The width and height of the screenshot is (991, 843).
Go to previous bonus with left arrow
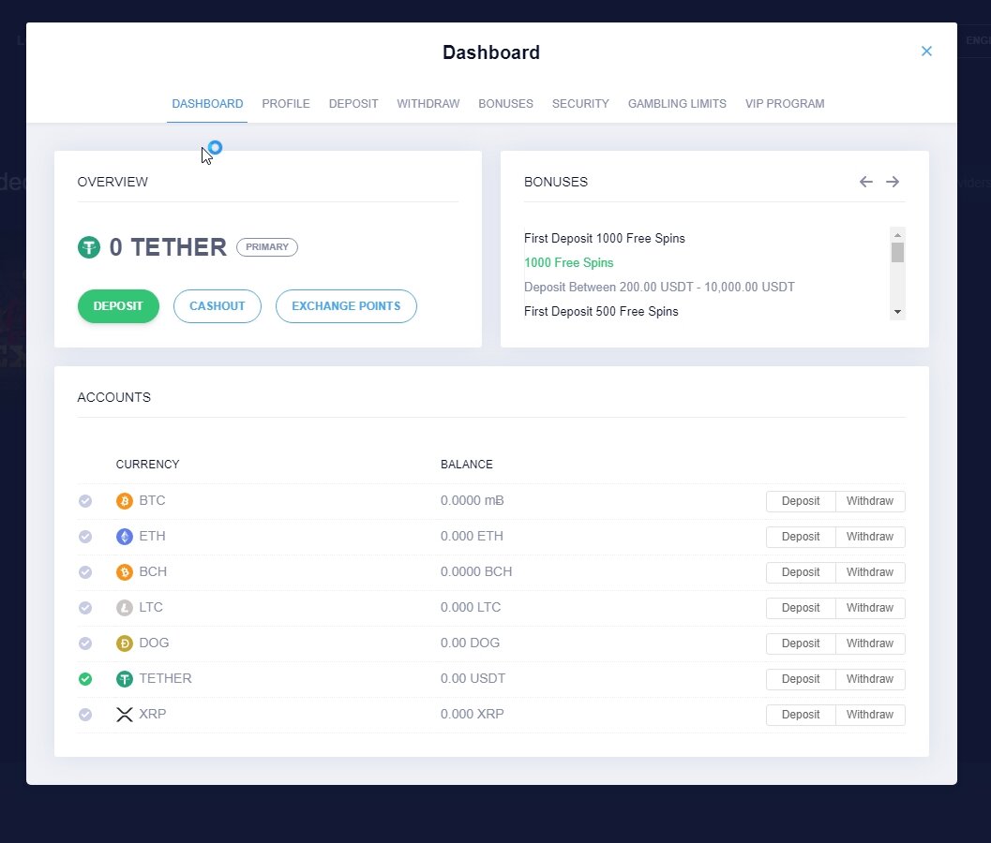866,182
